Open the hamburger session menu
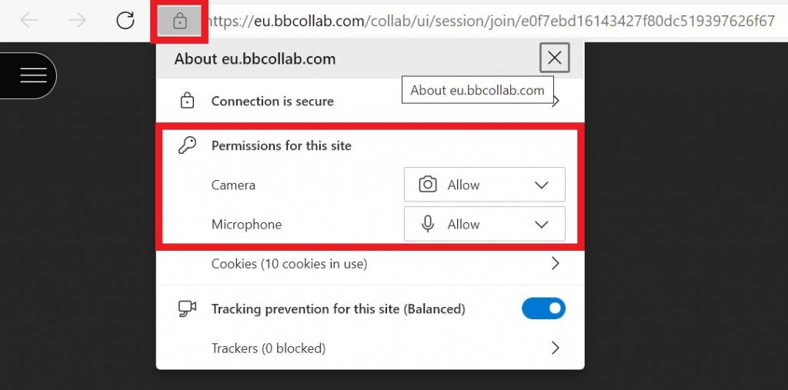The image size is (788, 390). coord(33,75)
